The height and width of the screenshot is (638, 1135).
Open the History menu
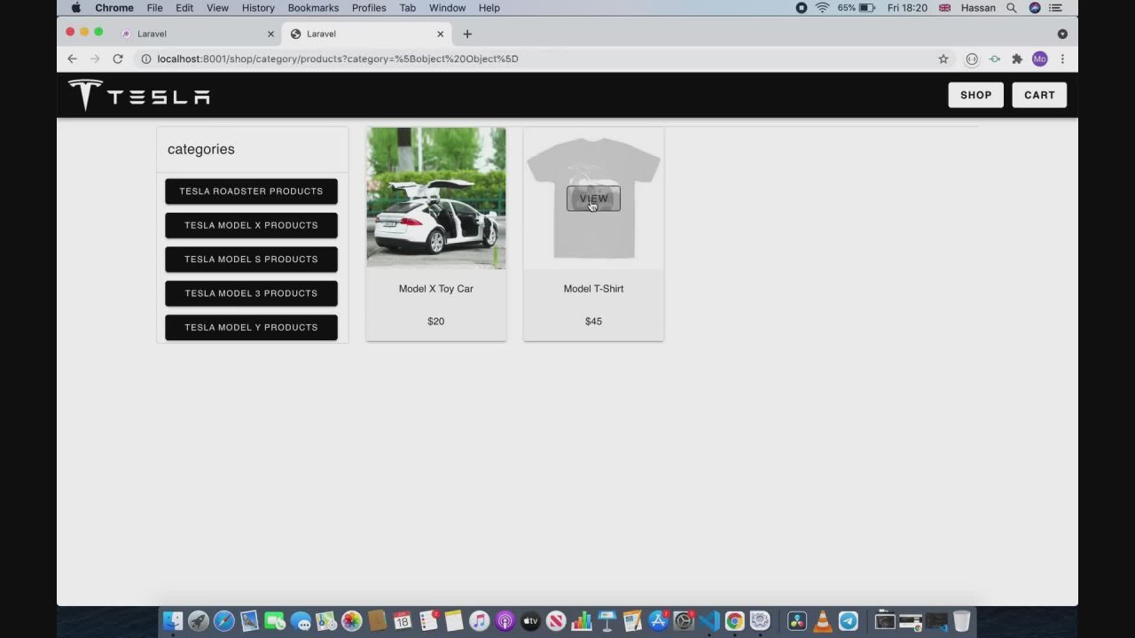point(258,8)
